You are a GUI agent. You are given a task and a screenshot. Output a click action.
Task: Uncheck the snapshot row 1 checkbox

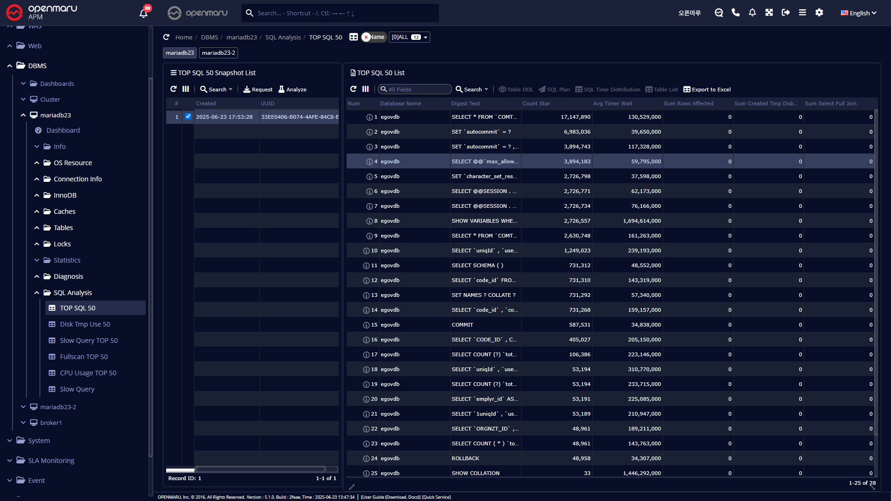tap(188, 116)
